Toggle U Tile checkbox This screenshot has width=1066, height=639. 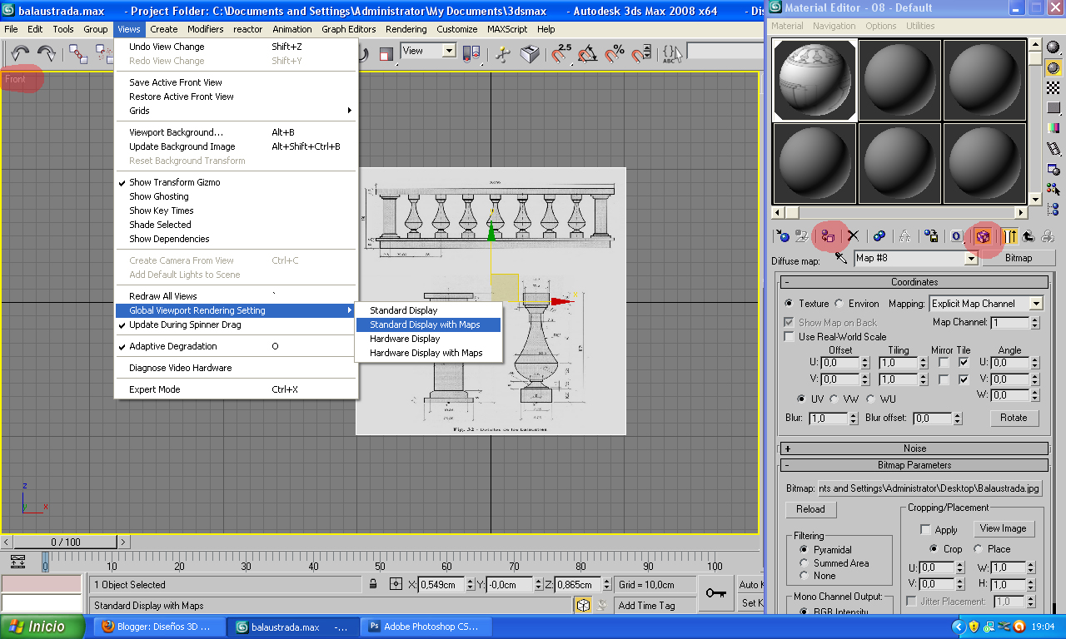click(x=964, y=363)
